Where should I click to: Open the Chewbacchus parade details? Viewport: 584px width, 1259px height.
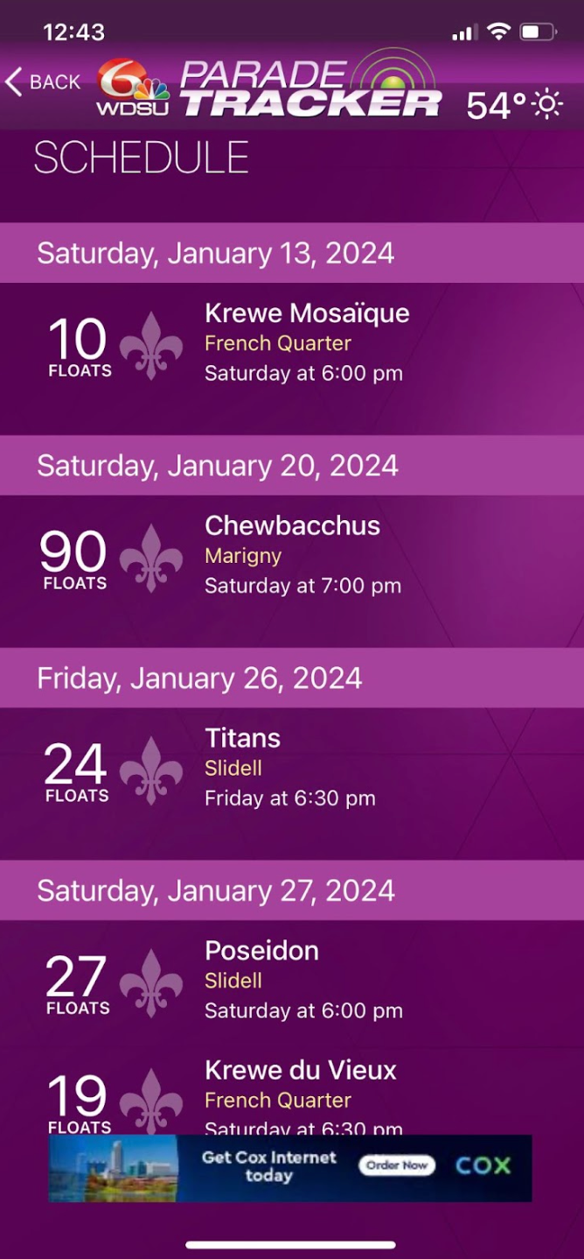(x=292, y=526)
